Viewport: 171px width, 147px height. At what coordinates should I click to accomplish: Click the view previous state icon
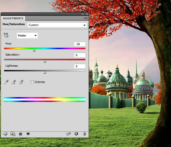(68, 134)
